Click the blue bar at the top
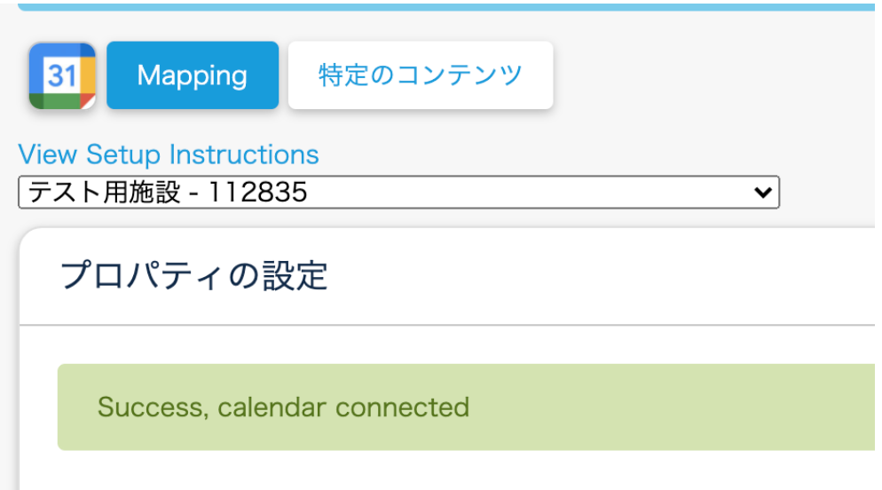 [x=444, y=5]
